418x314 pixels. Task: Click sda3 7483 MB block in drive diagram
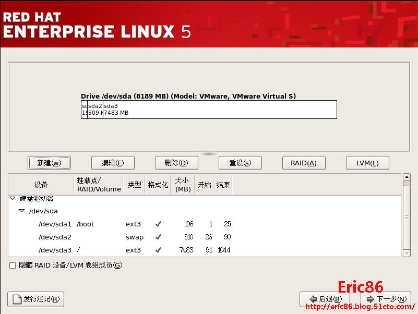pos(220,110)
